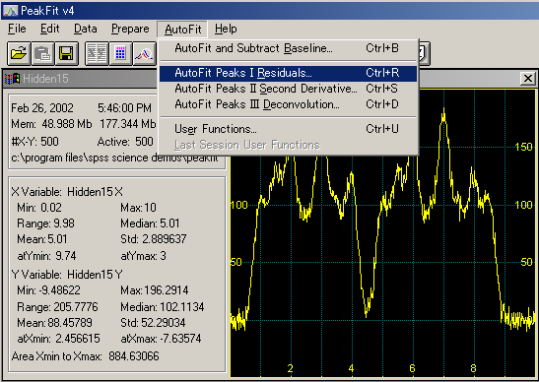Click the Paste clipboard toolbar icon
539x382 pixels.
pos(42,53)
